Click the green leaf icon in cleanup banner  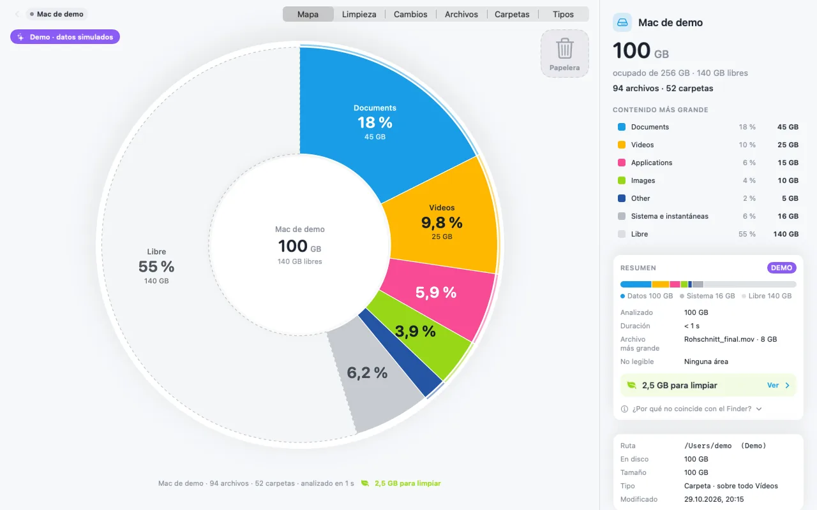632,385
